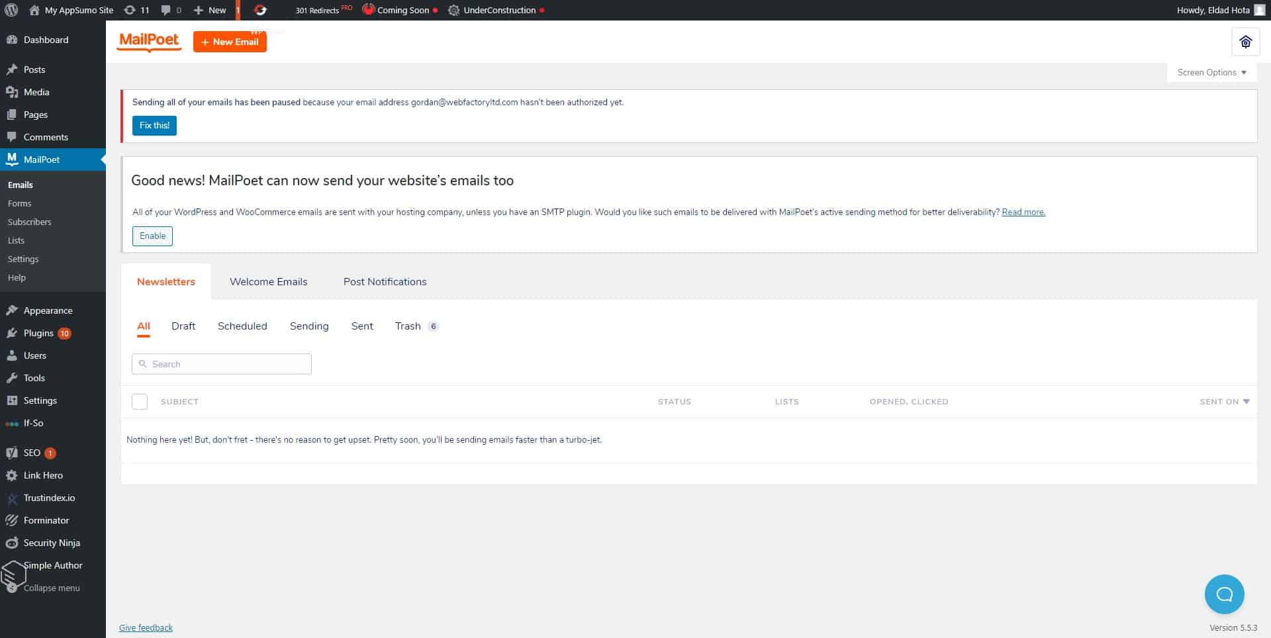This screenshot has width=1271, height=638.
Task: Open the Give feedback link
Action: click(x=146, y=627)
